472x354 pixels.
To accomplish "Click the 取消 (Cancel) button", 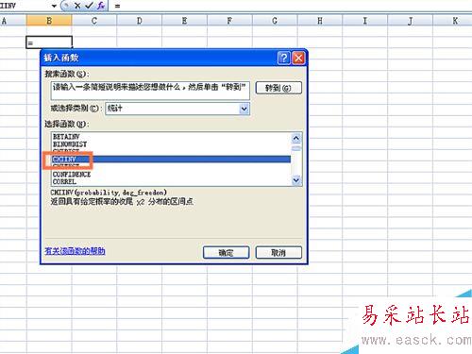I will click(x=278, y=252).
